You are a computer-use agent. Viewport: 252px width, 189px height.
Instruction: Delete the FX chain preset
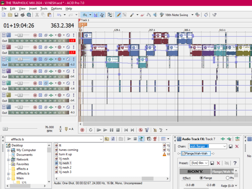click(237, 146)
